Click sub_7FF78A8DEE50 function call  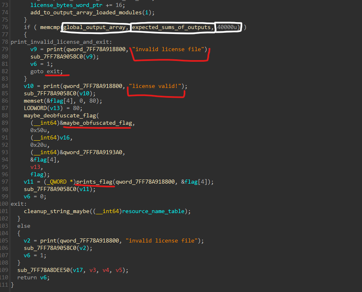[x=43, y=270]
